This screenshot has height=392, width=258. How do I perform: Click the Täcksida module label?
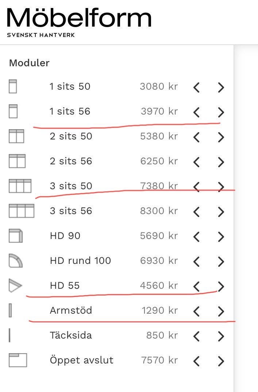coord(71,336)
